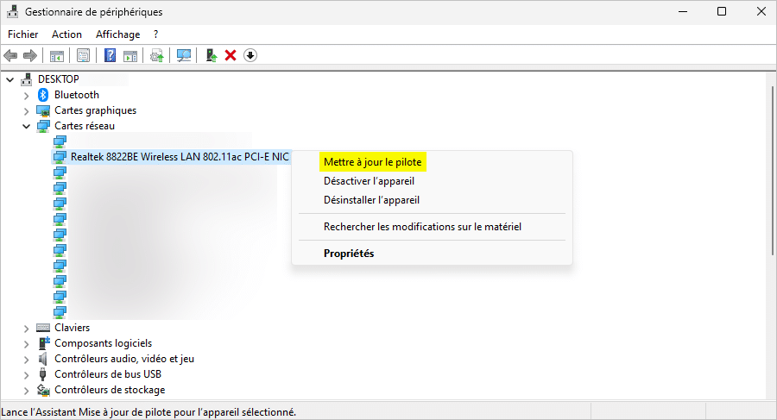Click the Bluetooth category icon
777x420 pixels.
(x=43, y=95)
